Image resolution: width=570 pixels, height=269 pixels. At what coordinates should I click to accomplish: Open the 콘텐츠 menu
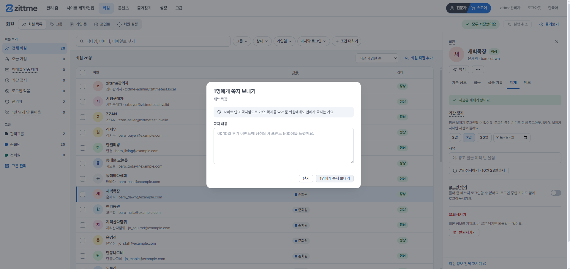click(x=123, y=8)
